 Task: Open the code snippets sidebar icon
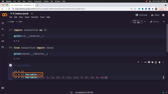click(x=3, y=35)
